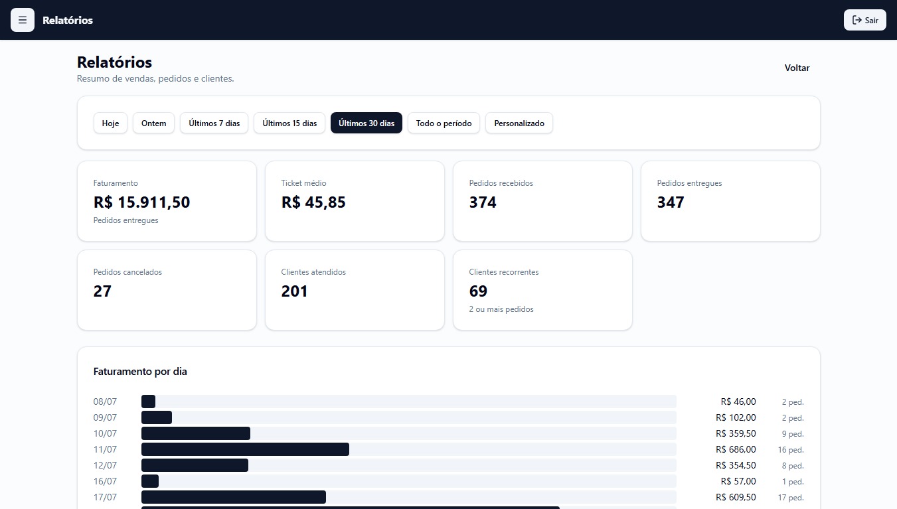Click the '16 ped.' order count
The width and height of the screenshot is (897, 509).
tap(791, 450)
